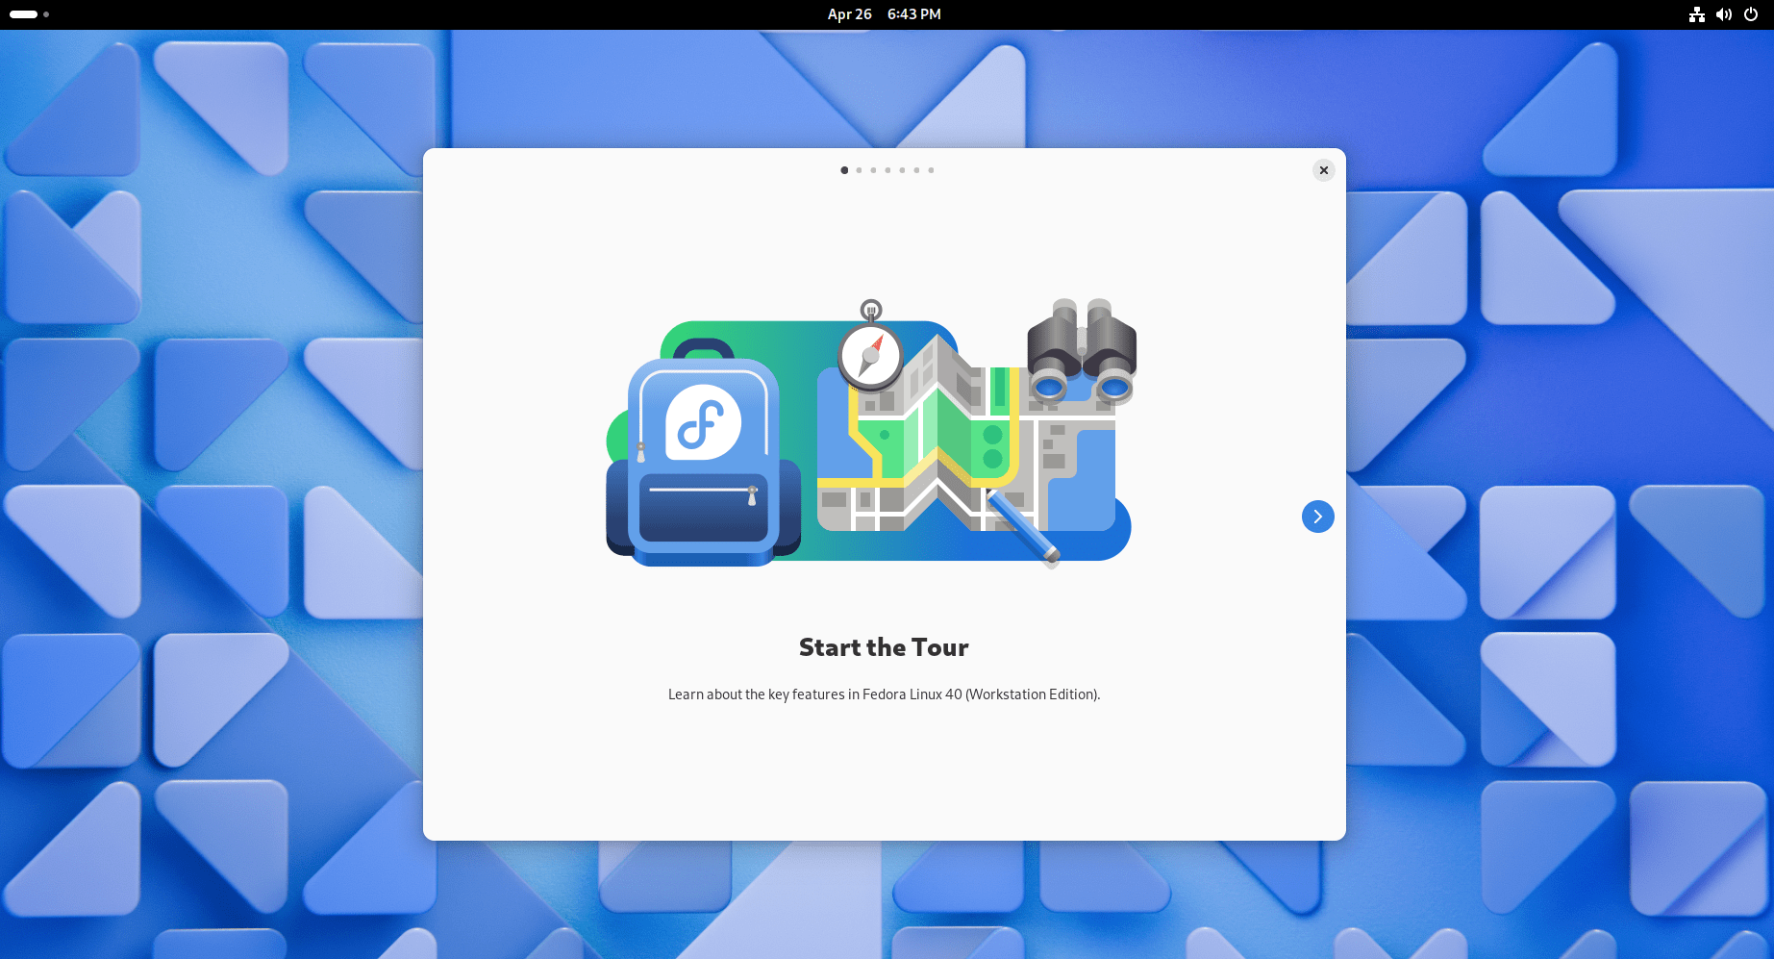
Task: Open the network status icon
Action: pyautogui.click(x=1696, y=14)
